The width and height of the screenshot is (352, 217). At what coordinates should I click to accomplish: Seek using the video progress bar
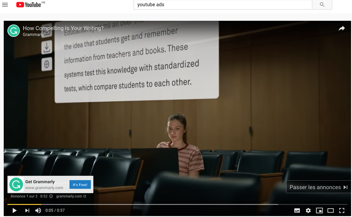click(x=177, y=204)
